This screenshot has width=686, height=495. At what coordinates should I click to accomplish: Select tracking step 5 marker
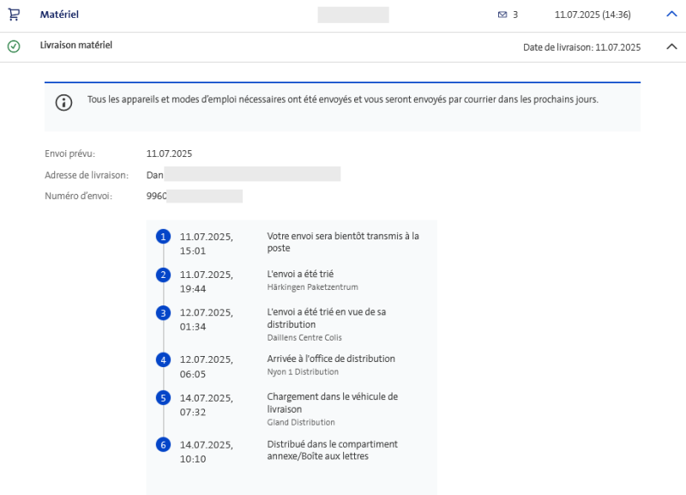click(163, 397)
